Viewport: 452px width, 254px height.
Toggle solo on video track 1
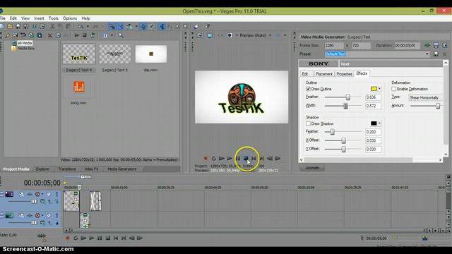(x=56, y=195)
